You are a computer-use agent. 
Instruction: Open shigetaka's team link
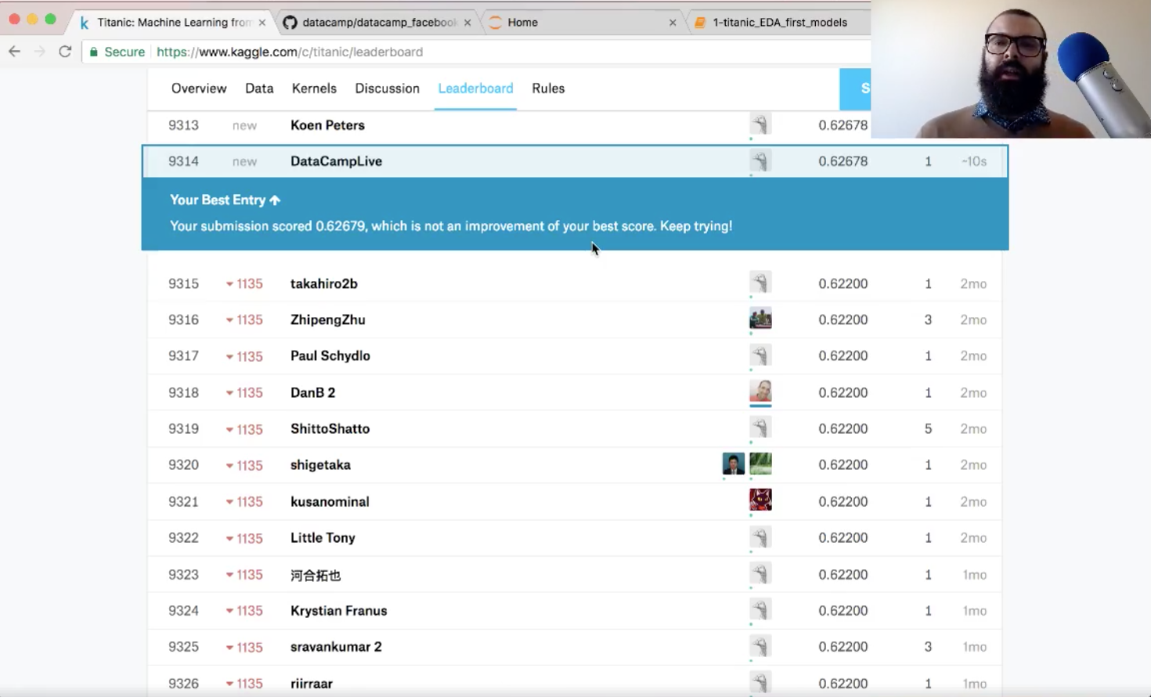point(320,464)
